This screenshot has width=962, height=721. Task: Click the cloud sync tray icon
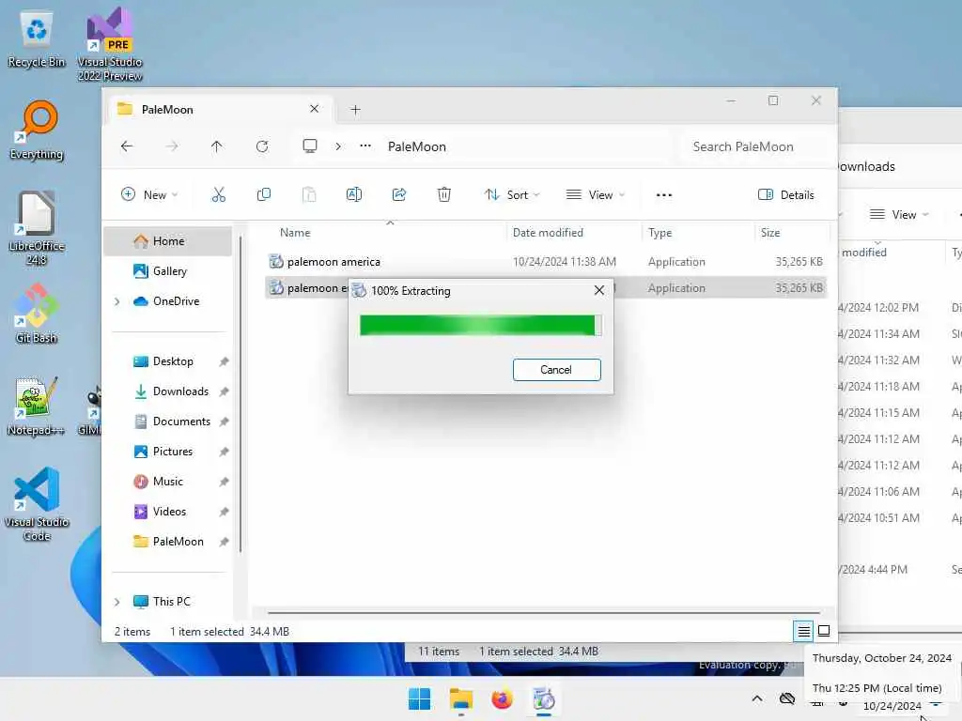point(787,698)
